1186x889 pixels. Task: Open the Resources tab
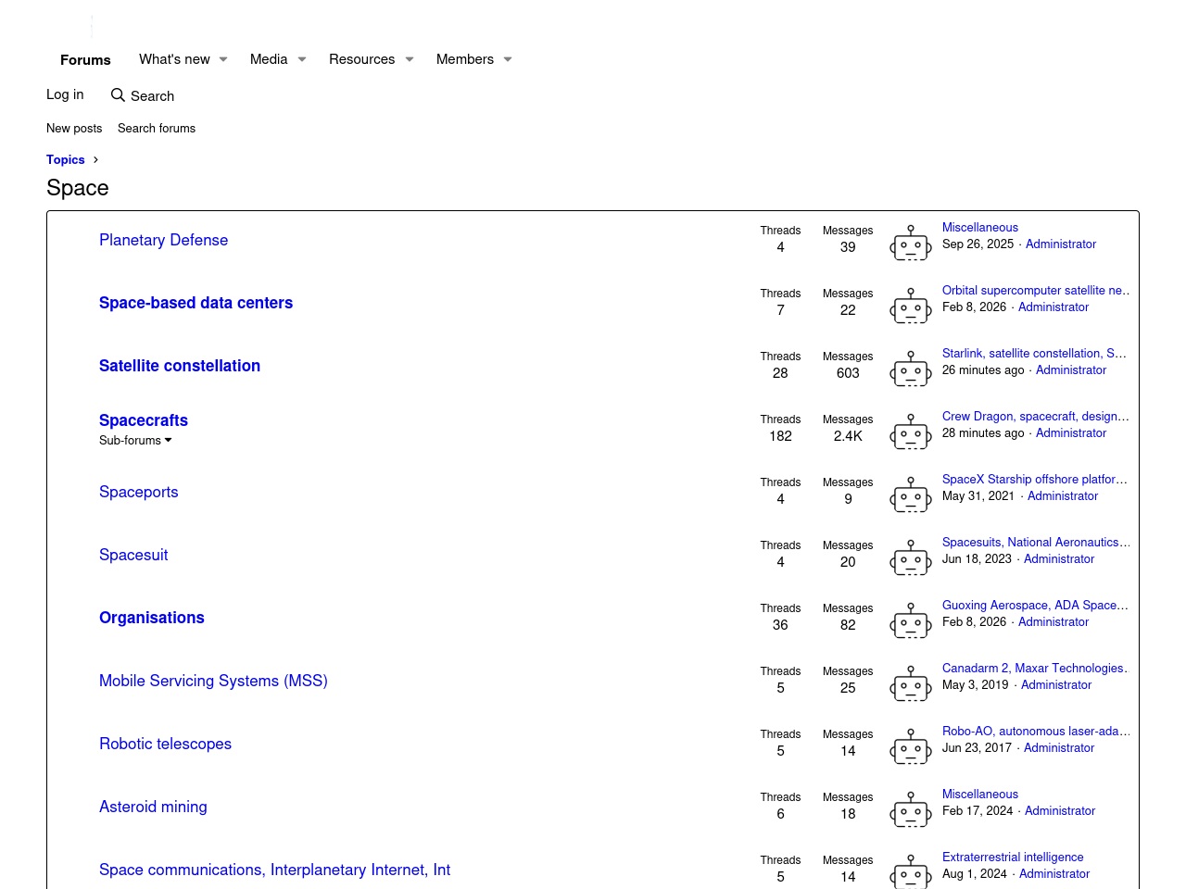[361, 59]
